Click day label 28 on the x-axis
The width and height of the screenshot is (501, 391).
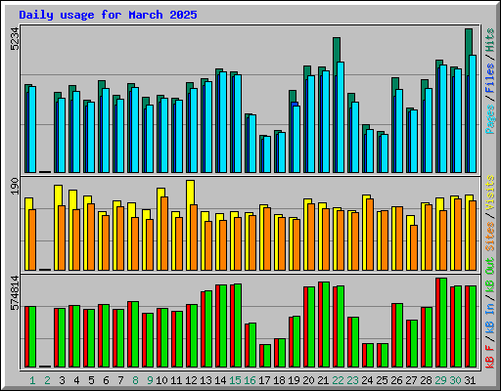426,380
